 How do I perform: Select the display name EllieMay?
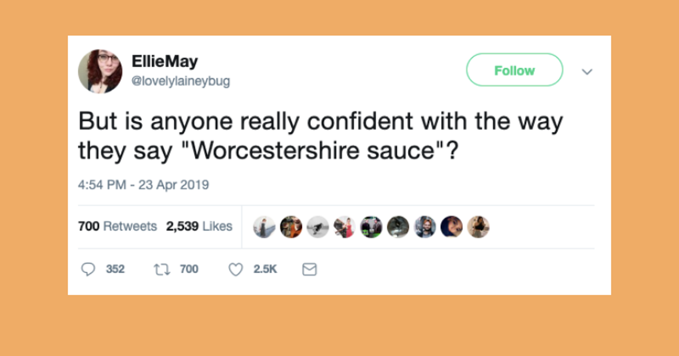pyautogui.click(x=165, y=61)
